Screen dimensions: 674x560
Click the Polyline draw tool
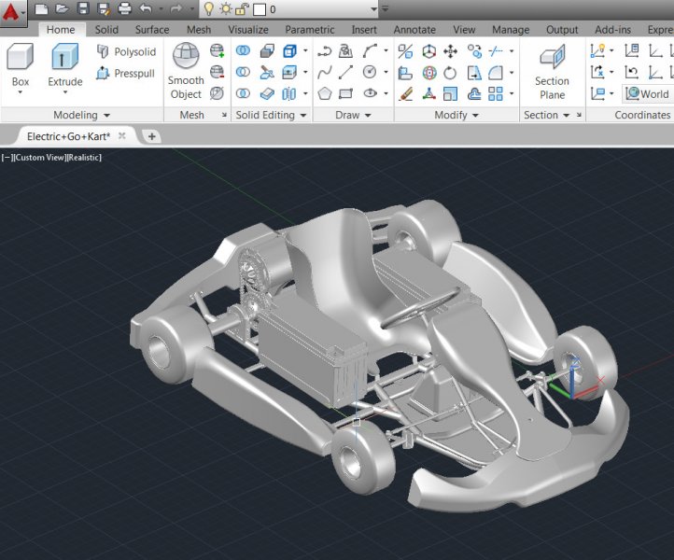[x=324, y=51]
